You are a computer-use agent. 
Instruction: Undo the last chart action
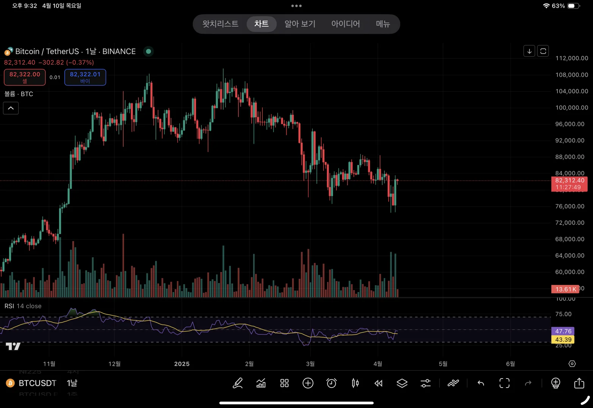[x=481, y=383]
